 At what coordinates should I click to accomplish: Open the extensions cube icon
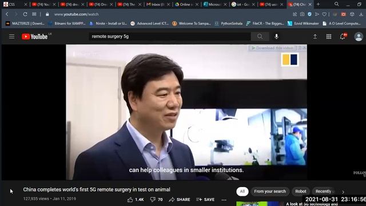[352, 14]
